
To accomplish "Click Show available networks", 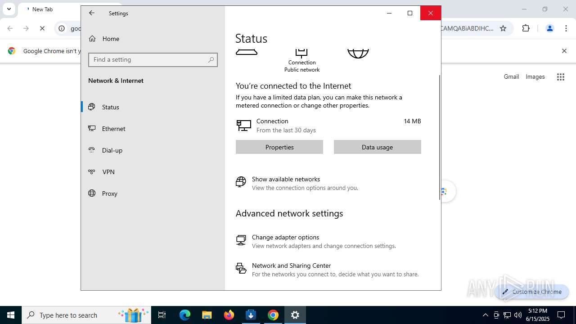I will click(286, 179).
